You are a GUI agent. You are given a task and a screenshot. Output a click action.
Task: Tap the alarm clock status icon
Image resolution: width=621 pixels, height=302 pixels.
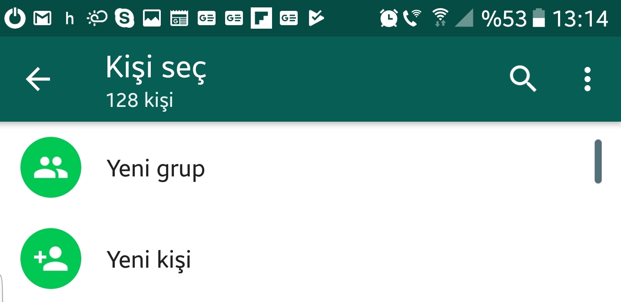pyautogui.click(x=389, y=18)
